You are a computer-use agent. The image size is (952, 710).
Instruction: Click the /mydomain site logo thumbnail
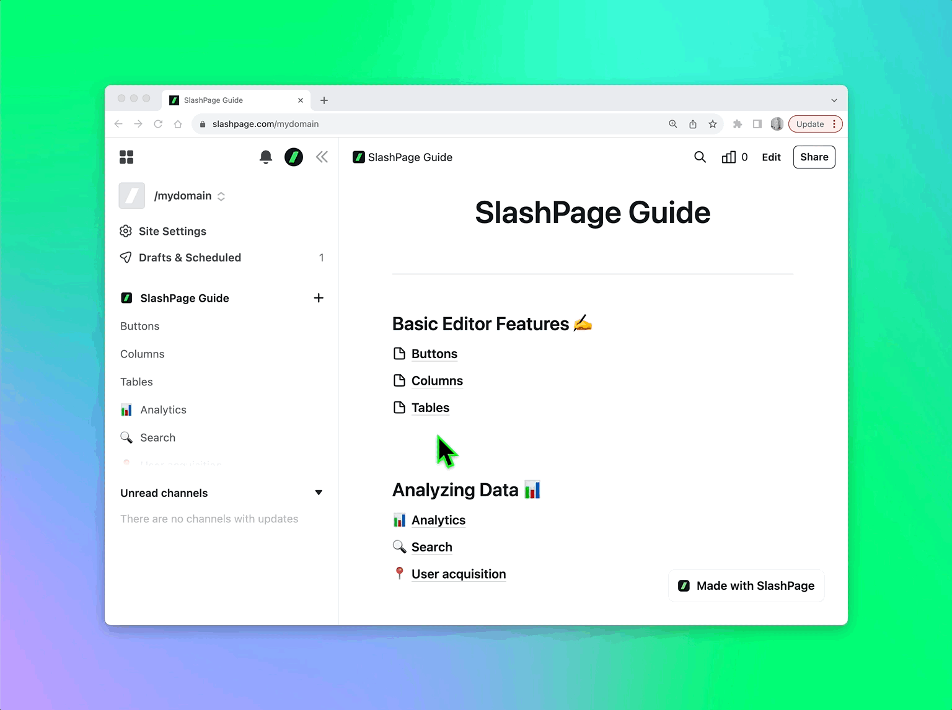point(132,196)
